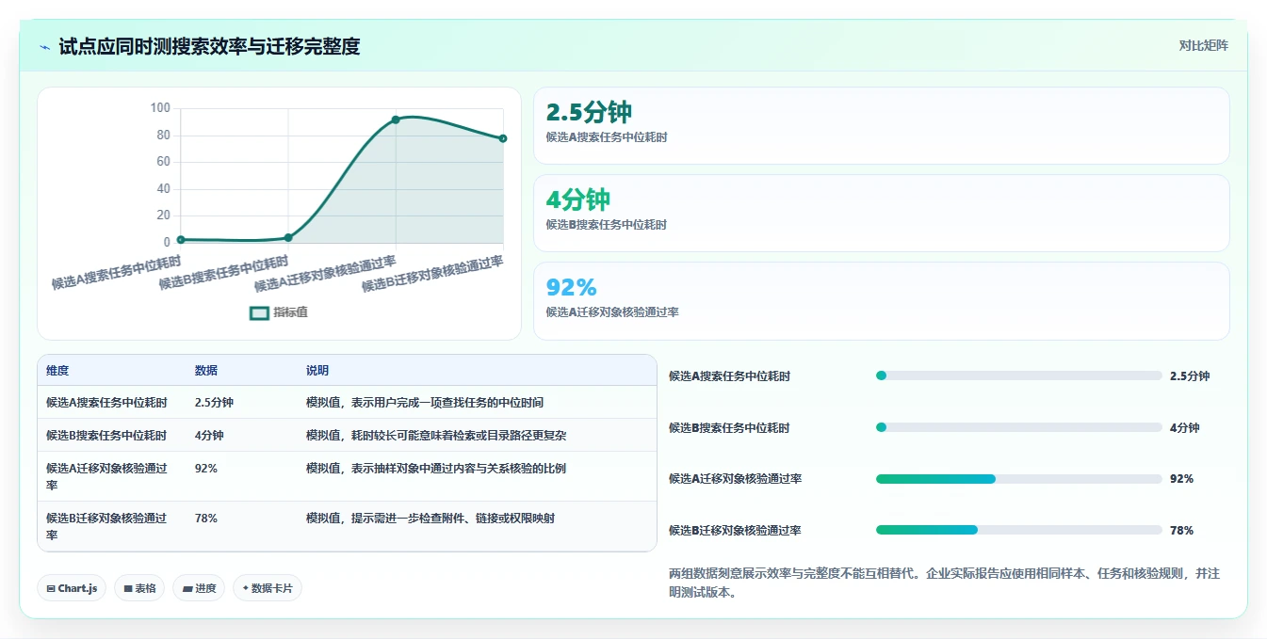Click the 表格 tag
Screen dimensions: 1267x639
tap(139, 588)
